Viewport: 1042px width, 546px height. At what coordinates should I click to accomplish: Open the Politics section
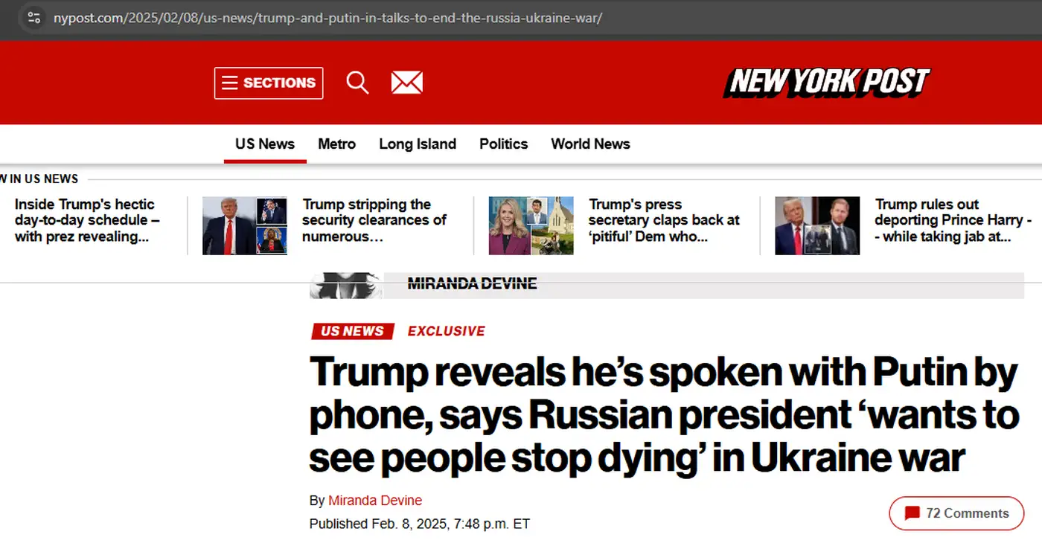503,144
